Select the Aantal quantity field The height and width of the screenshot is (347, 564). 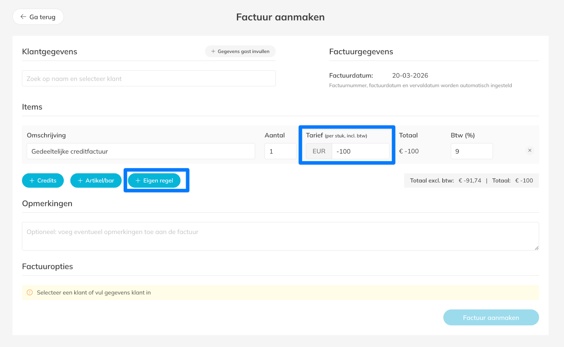point(280,151)
